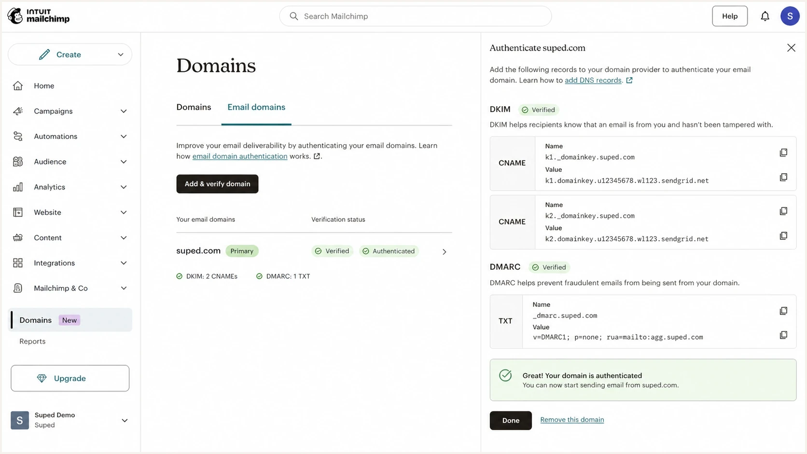
Task: Click the Mailchimp logo icon
Action: coord(15,16)
